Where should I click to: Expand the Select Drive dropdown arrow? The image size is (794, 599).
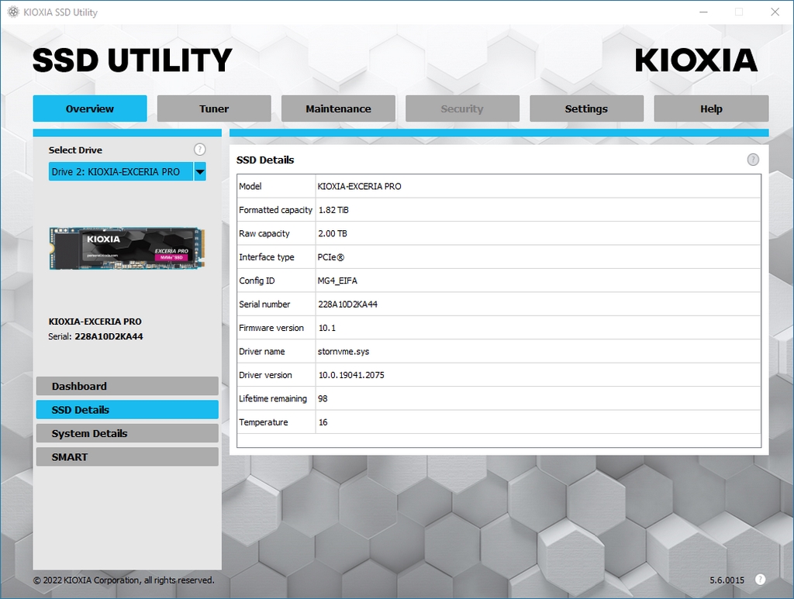(200, 171)
